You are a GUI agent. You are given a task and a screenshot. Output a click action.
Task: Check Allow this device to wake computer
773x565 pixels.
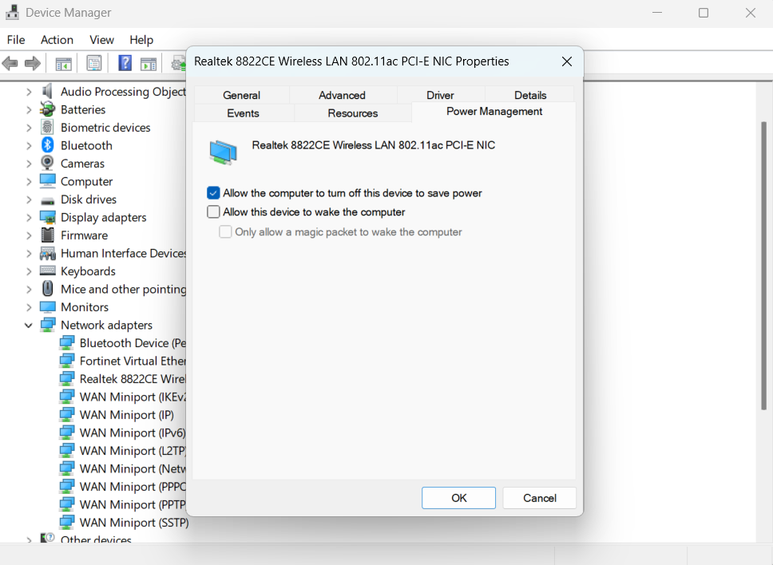pyautogui.click(x=213, y=211)
